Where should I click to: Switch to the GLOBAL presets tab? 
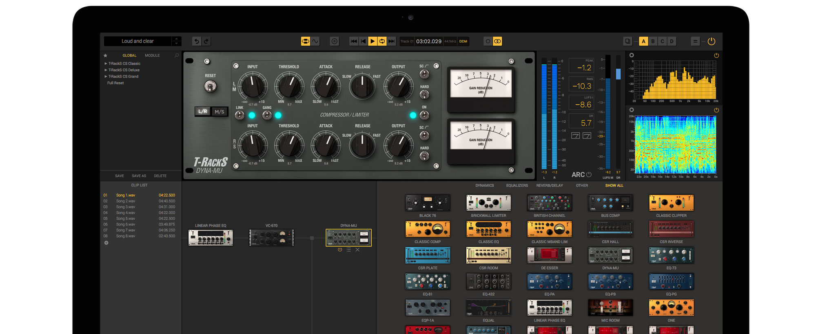pyautogui.click(x=129, y=55)
